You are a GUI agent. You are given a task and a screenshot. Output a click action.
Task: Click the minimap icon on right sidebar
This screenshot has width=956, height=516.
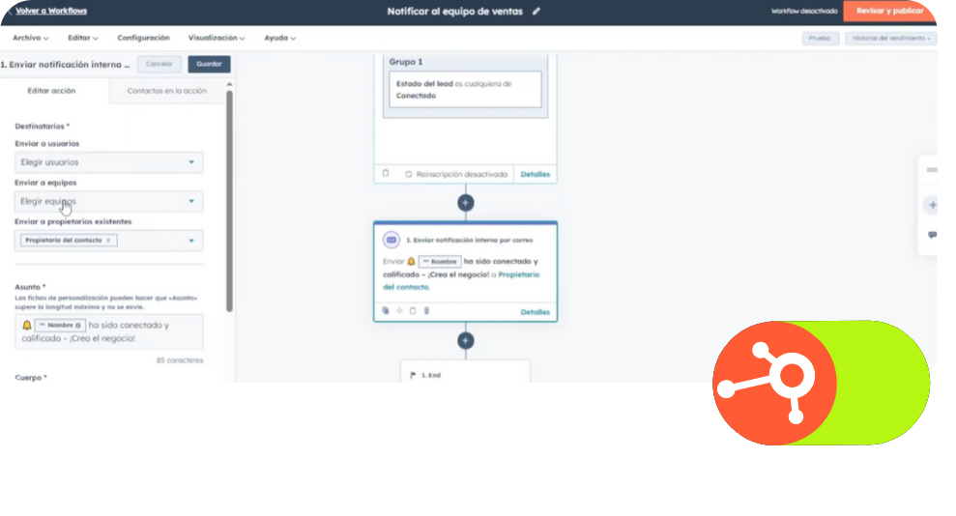932,170
